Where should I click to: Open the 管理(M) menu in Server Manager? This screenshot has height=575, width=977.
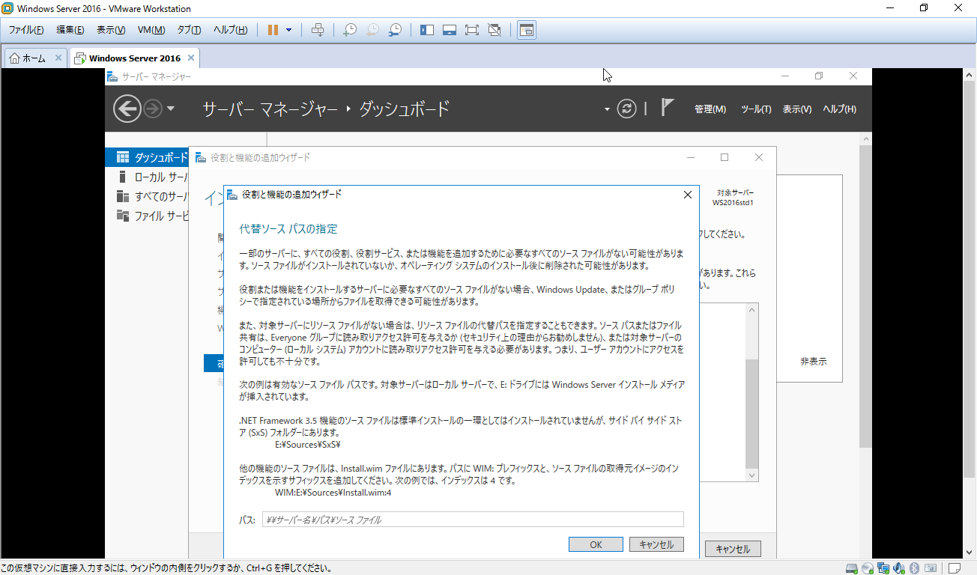pos(710,109)
